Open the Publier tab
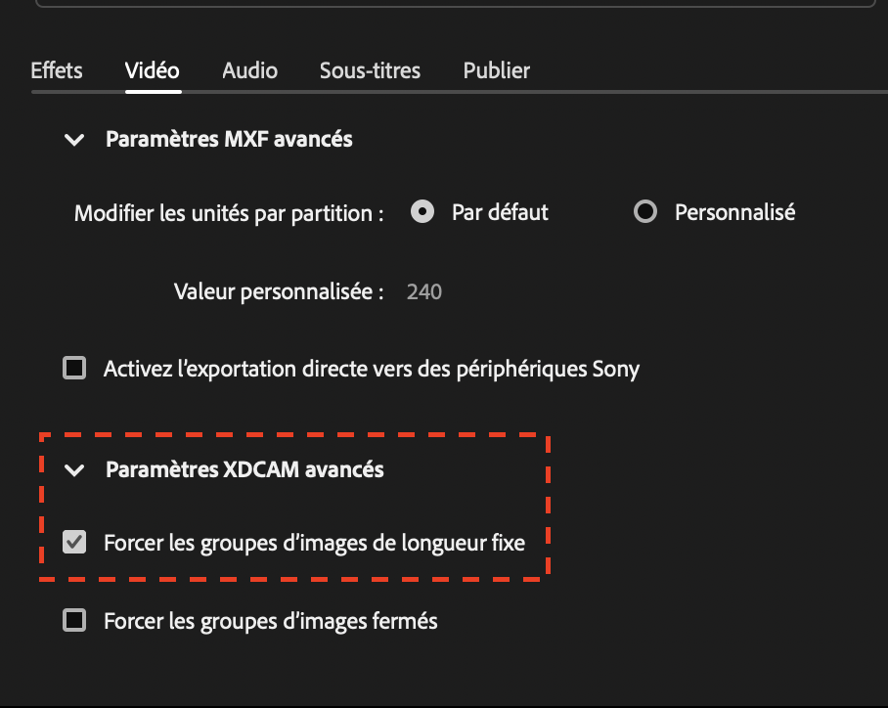The height and width of the screenshot is (708, 888). tap(496, 69)
